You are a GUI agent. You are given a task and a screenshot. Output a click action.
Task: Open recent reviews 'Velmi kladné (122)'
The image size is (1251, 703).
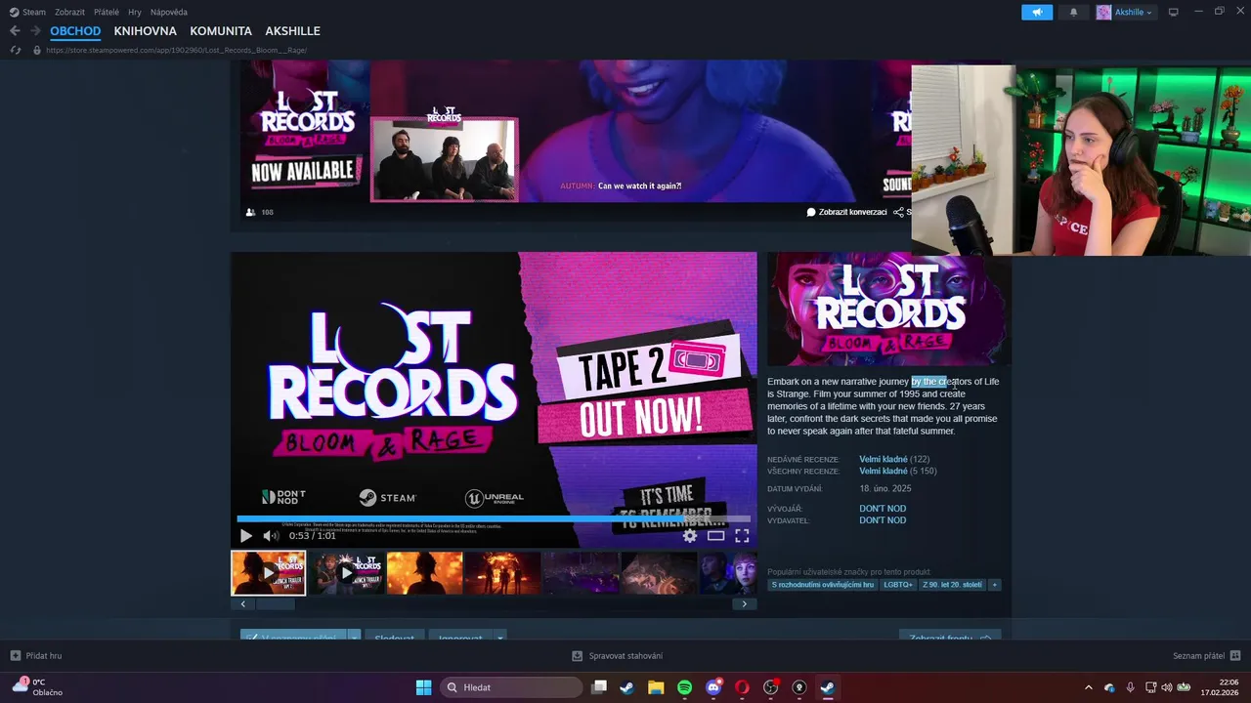click(x=894, y=459)
